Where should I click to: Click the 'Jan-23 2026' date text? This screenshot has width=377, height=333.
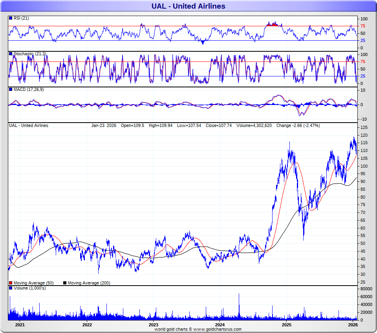point(104,125)
